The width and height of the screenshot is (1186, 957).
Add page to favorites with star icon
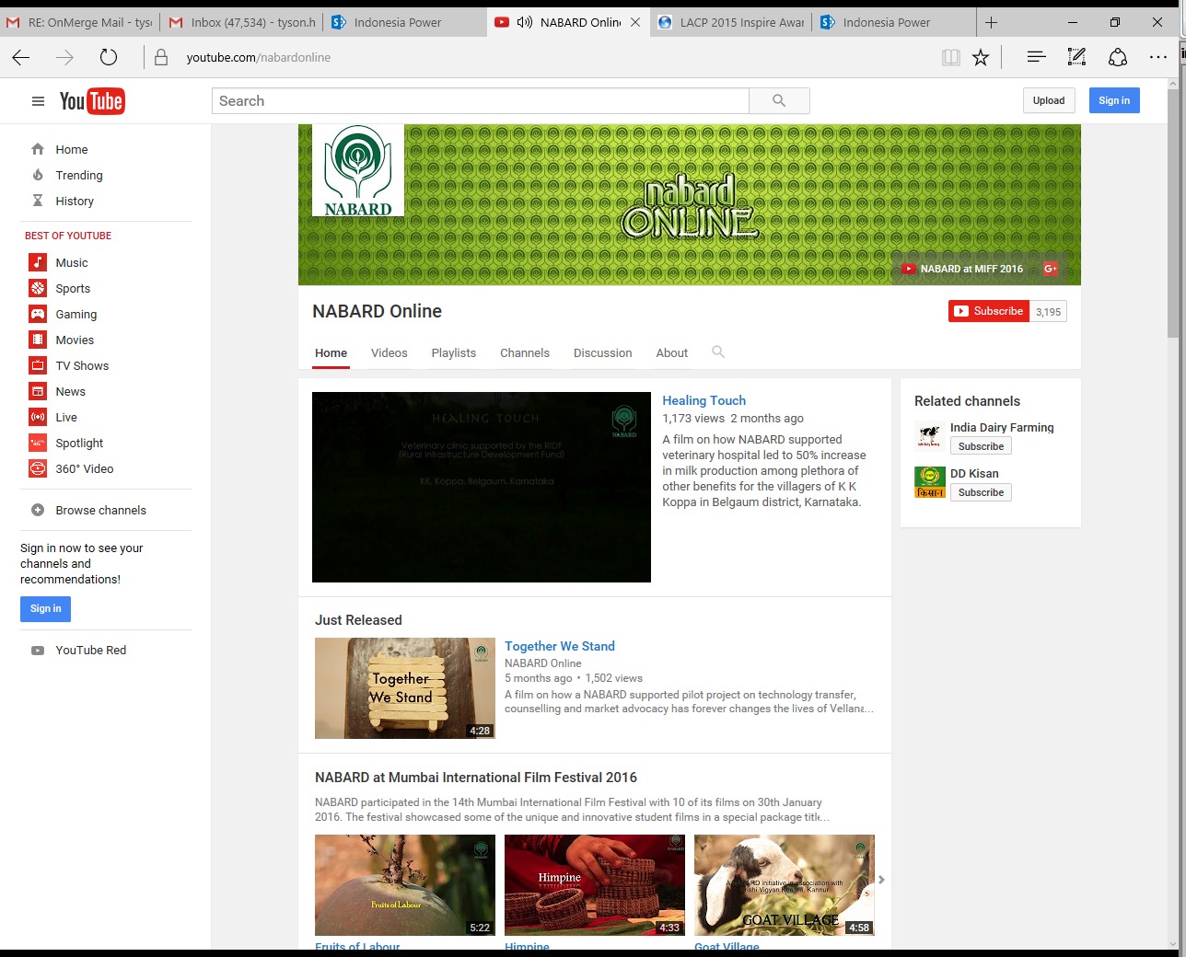(981, 57)
